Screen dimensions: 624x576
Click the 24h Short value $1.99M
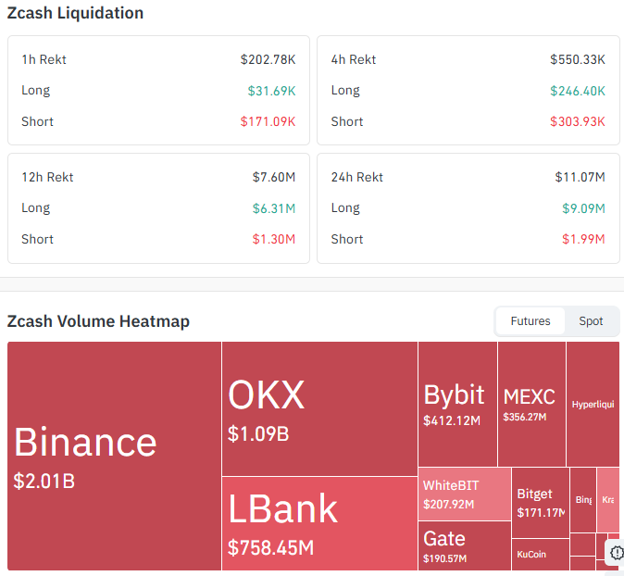583,239
